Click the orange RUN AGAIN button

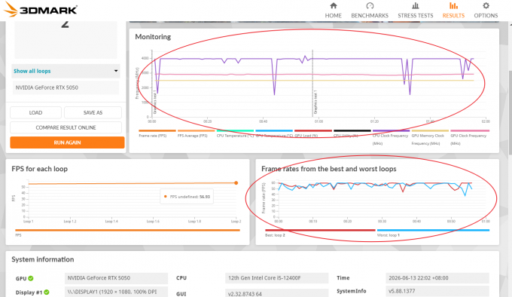pyautogui.click(x=67, y=142)
